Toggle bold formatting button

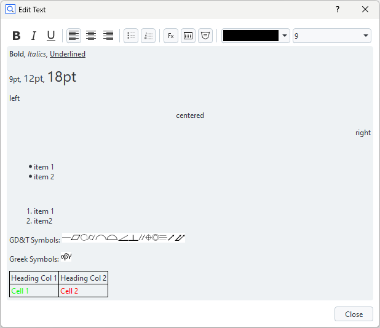(17, 36)
